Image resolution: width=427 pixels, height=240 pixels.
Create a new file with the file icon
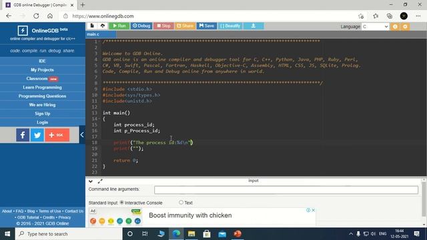92,26
